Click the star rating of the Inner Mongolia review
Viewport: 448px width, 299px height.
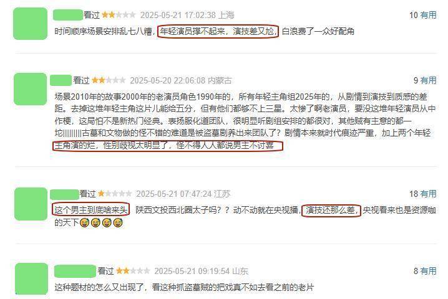(x=109, y=80)
